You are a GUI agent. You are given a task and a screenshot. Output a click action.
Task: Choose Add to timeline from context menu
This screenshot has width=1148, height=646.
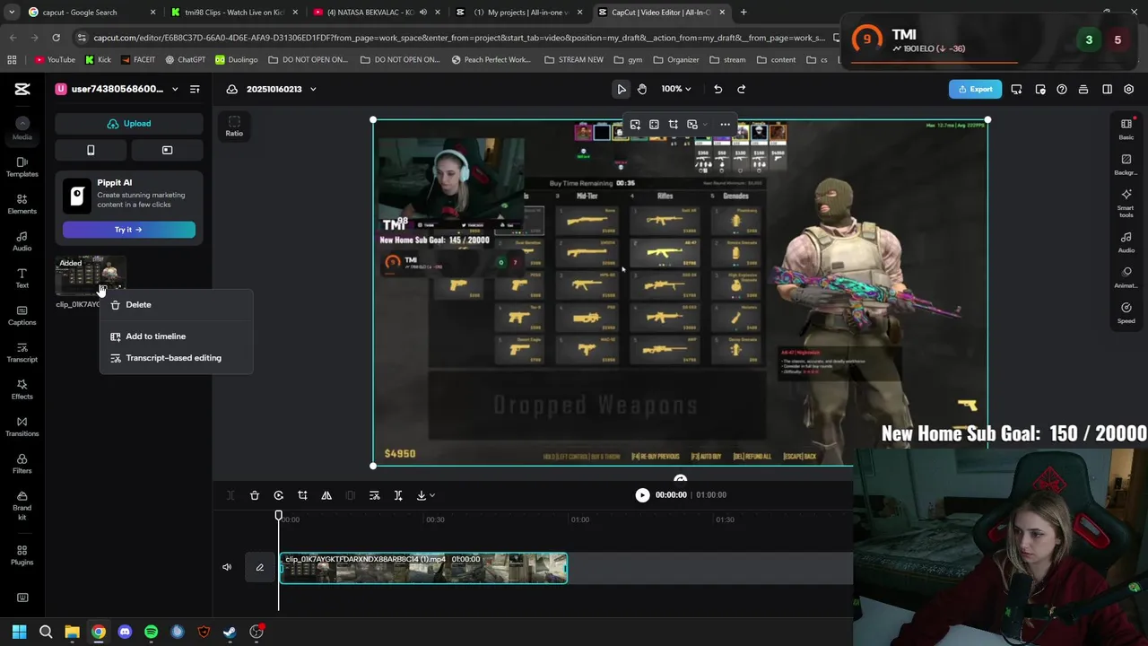coord(176,336)
